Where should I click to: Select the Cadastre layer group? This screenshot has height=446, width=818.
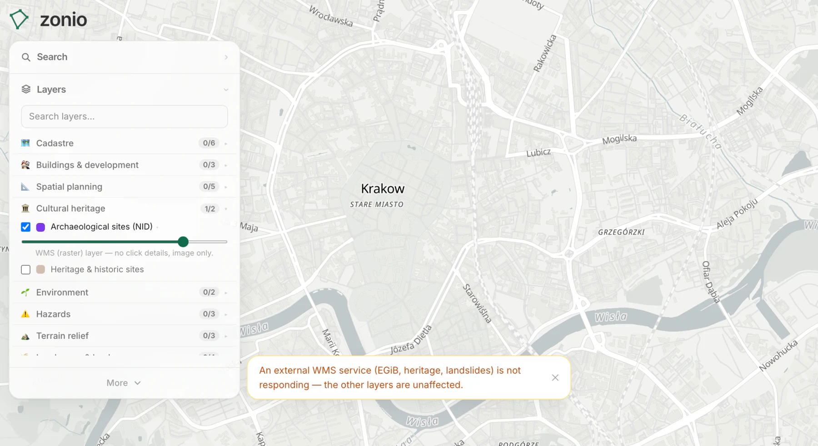(125, 143)
